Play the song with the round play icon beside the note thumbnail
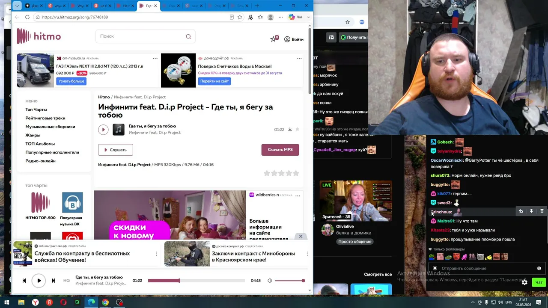The image size is (548, 308). coord(103,129)
